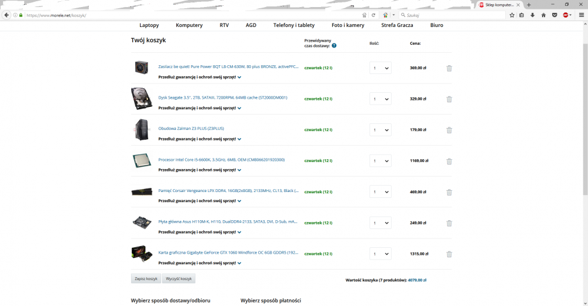Open quantity dropdown for be quiet! power supply
588x306 pixels.
point(380,68)
